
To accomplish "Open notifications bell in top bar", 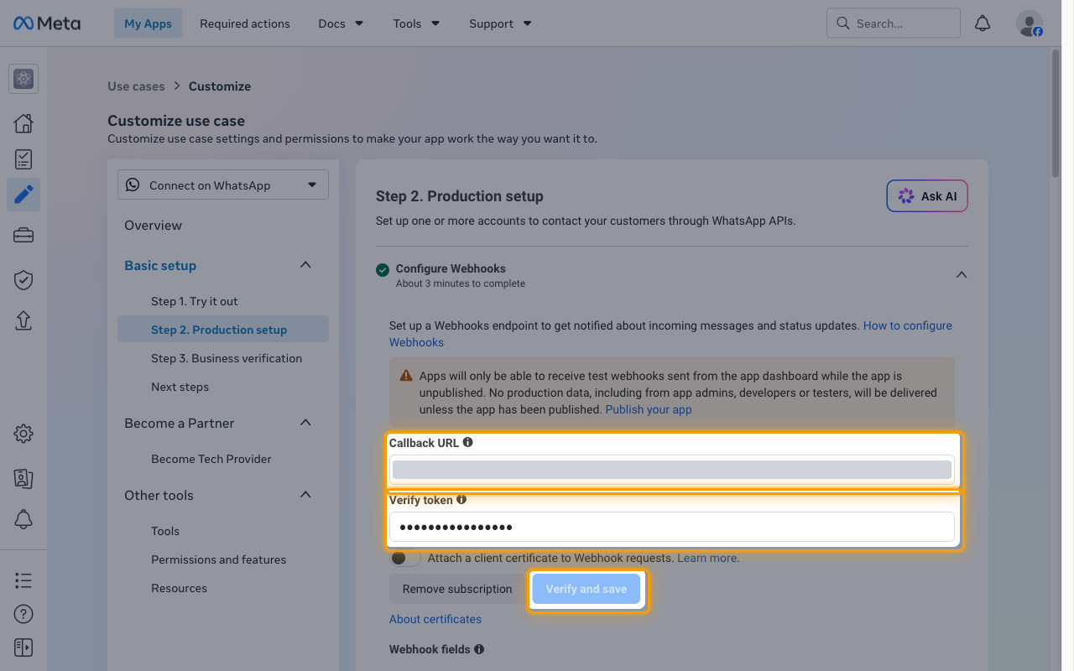I will [x=983, y=23].
